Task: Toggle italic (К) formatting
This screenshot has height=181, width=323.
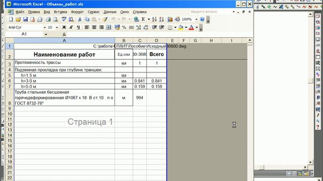Action: [x=71, y=27]
